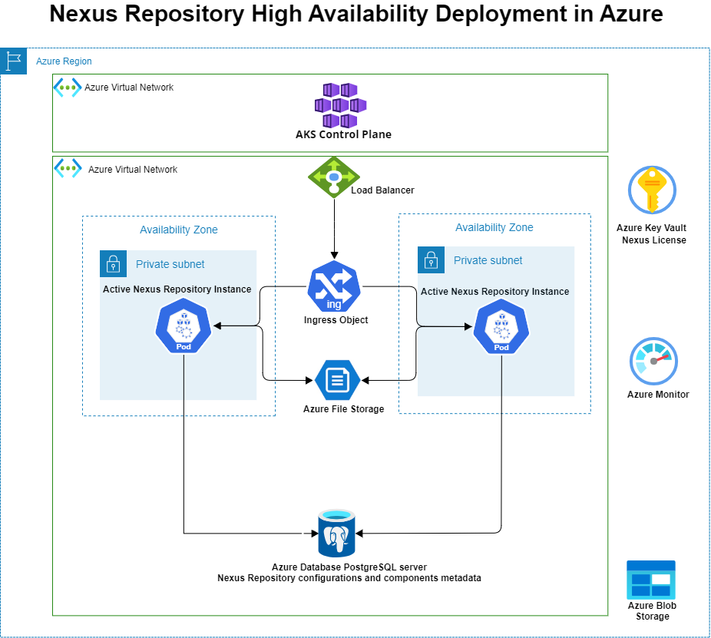
Task: Select the AKS Control Plane label
Action: [343, 134]
